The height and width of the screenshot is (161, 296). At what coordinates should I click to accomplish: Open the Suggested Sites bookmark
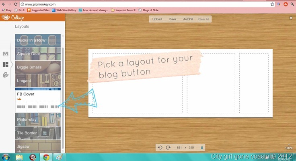38,10
